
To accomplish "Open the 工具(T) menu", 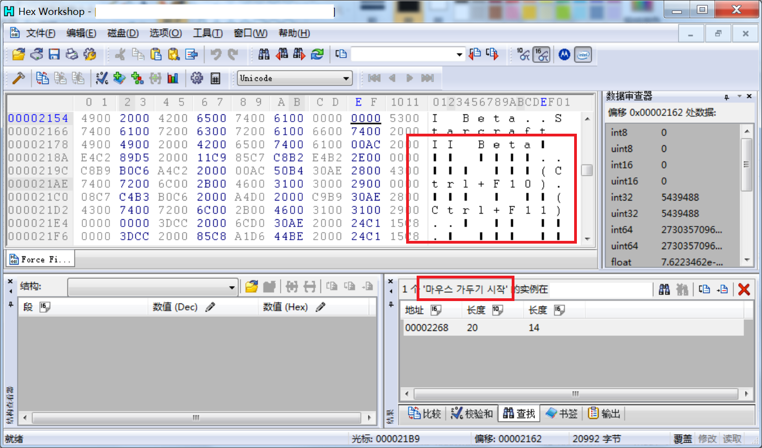I will pyautogui.click(x=208, y=33).
